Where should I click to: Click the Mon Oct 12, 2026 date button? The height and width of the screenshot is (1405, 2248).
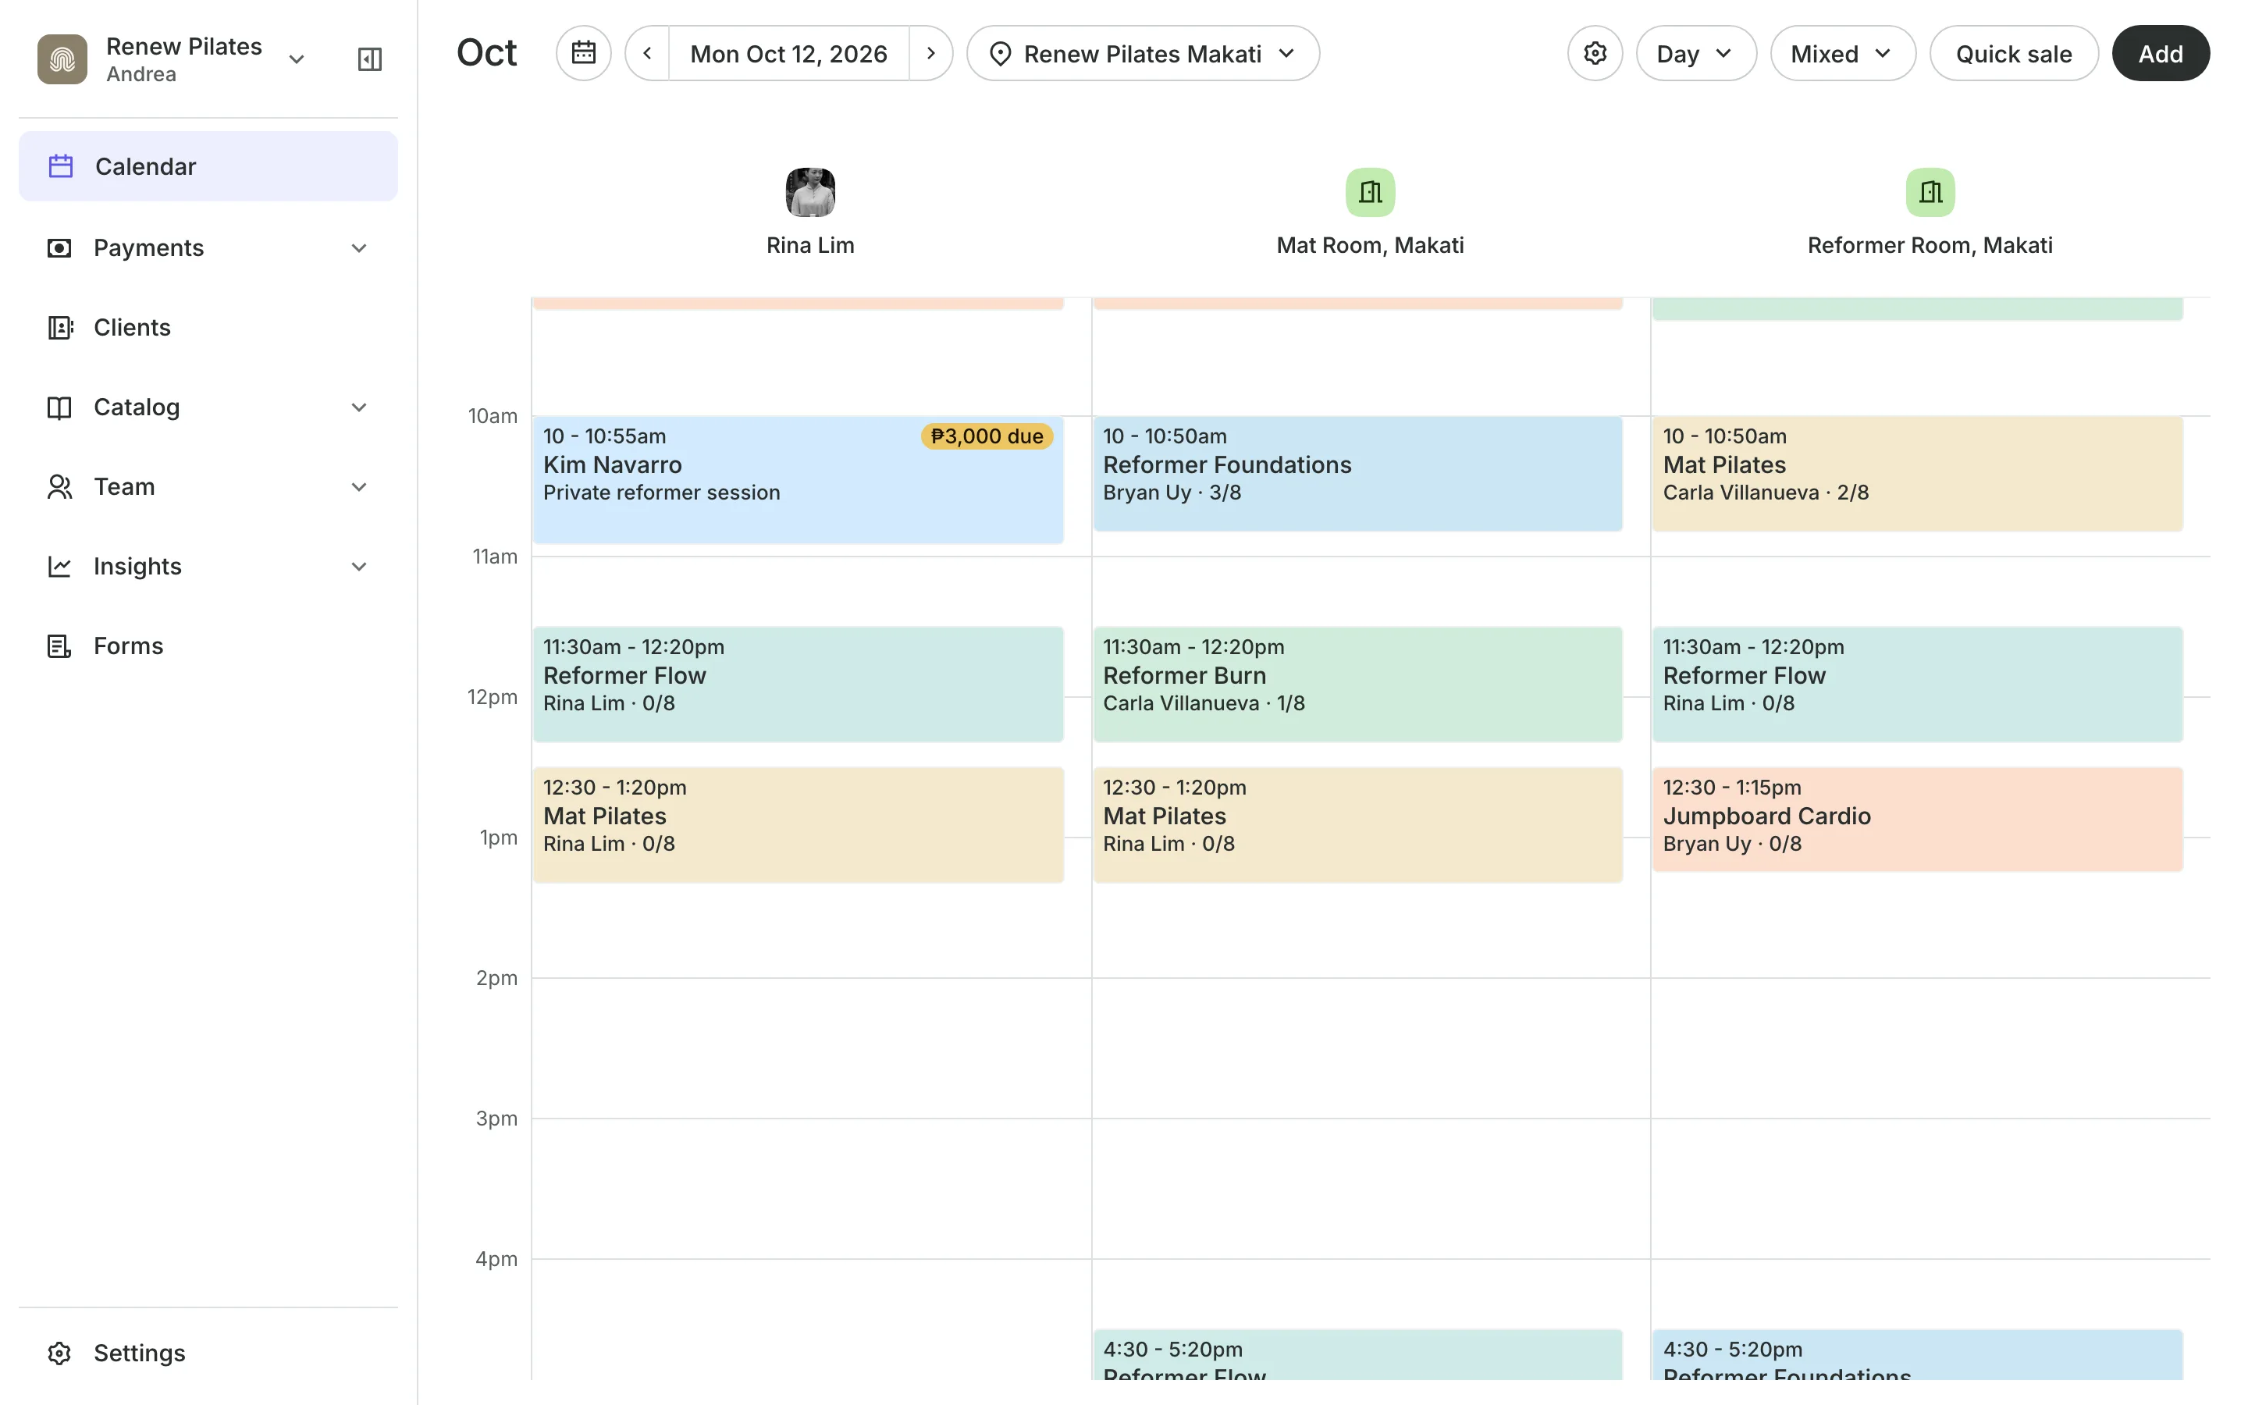(x=788, y=53)
